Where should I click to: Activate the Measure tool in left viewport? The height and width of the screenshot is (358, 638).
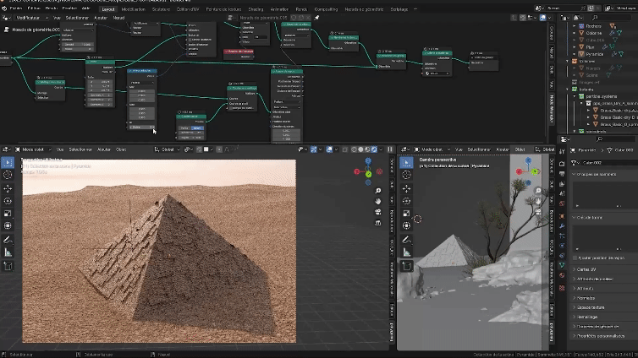click(x=8, y=252)
